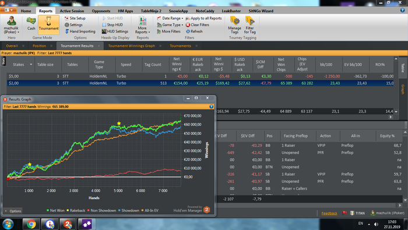
Task: Refresh the report data
Action: click(x=194, y=32)
